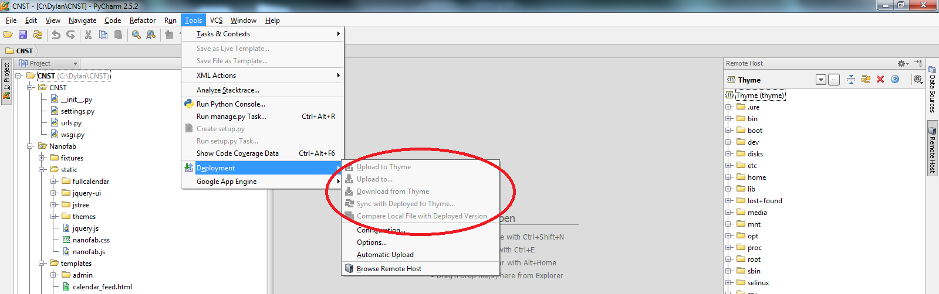Click the Copy icon in the toolbar
This screenshot has height=294, width=939.
103,35
